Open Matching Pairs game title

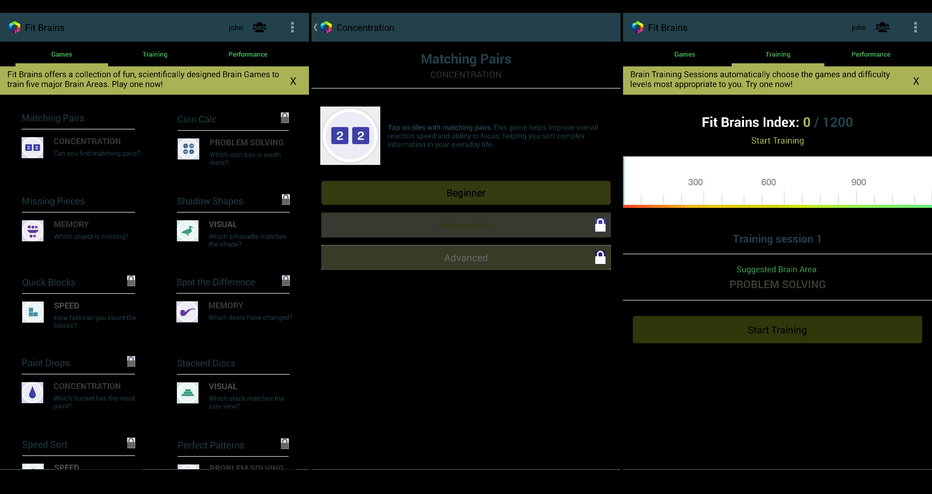coord(53,118)
